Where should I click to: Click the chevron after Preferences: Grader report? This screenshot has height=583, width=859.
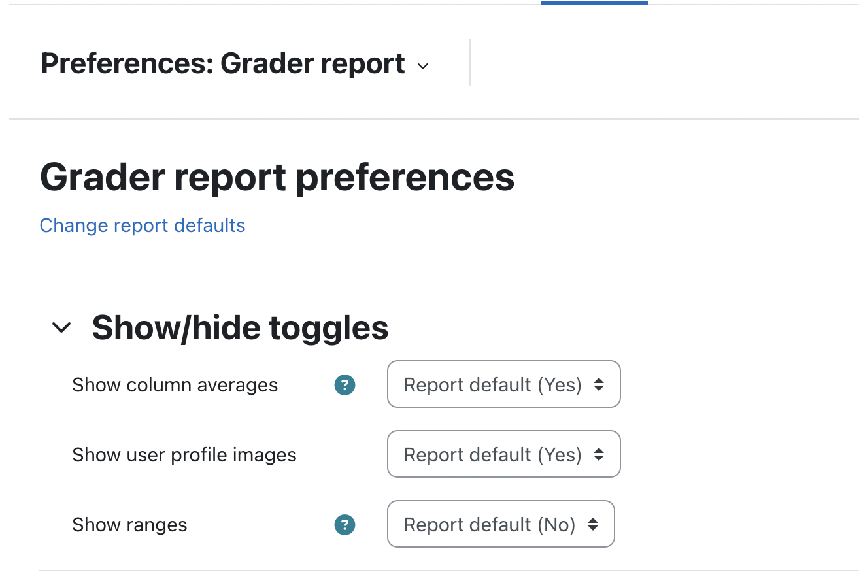click(423, 66)
